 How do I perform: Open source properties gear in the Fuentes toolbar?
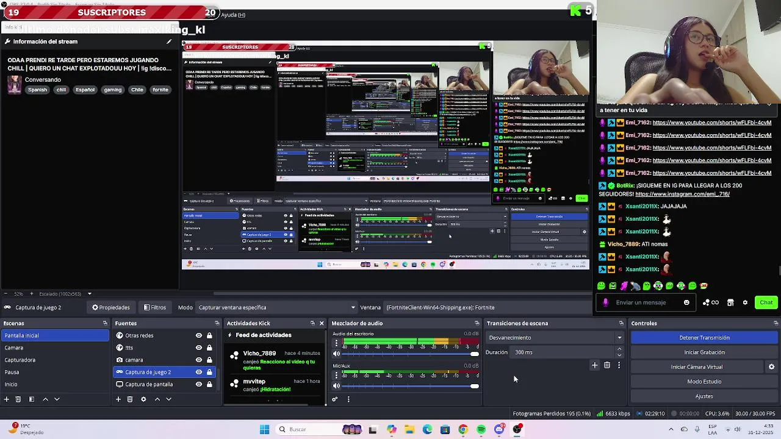[143, 399]
